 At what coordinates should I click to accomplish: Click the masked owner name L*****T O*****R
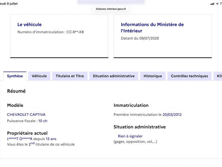click(x=20, y=139)
